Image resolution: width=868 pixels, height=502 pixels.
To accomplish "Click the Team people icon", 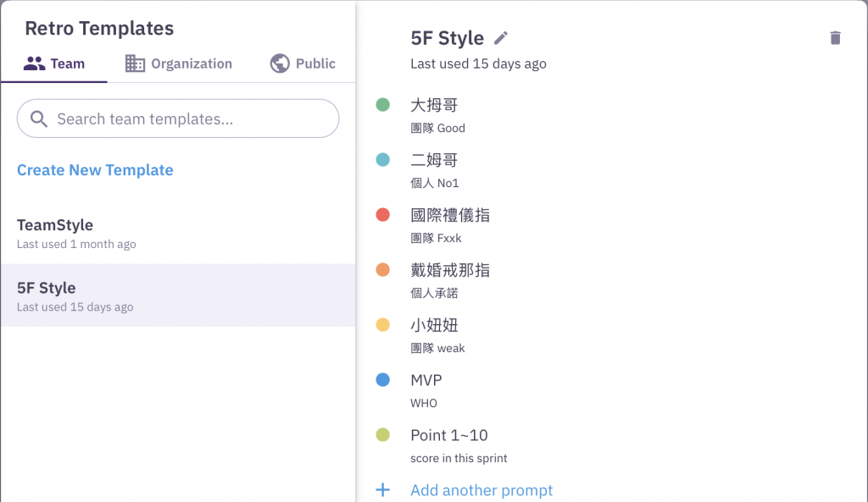I will coord(34,63).
